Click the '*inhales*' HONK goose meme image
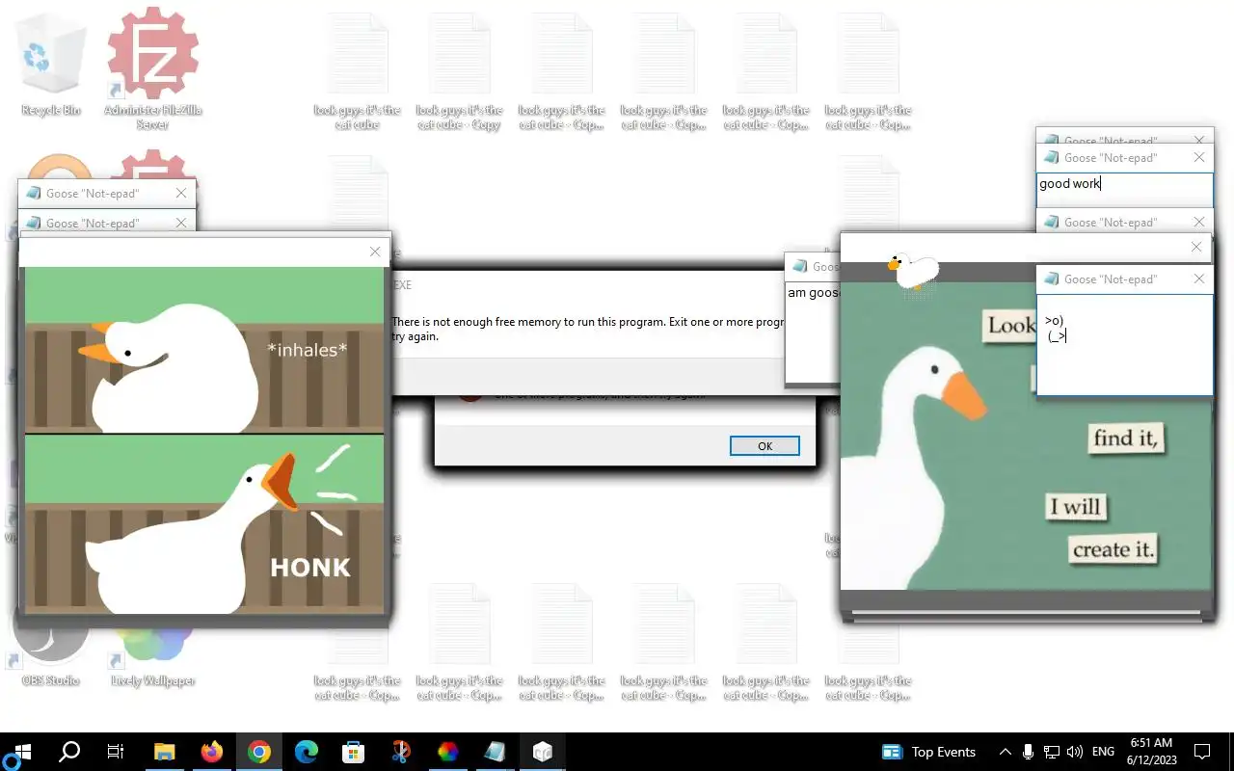Image resolution: width=1234 pixels, height=771 pixels. pyautogui.click(x=204, y=440)
